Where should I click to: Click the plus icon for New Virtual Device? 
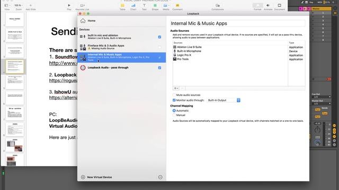[83, 177]
